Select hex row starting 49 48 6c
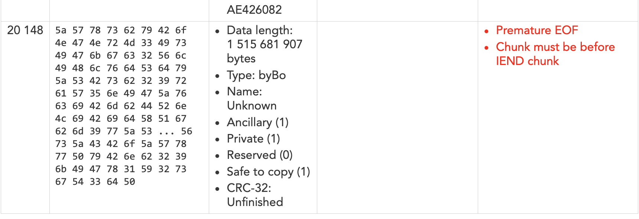The height and width of the screenshot is (219, 639). tap(121, 68)
